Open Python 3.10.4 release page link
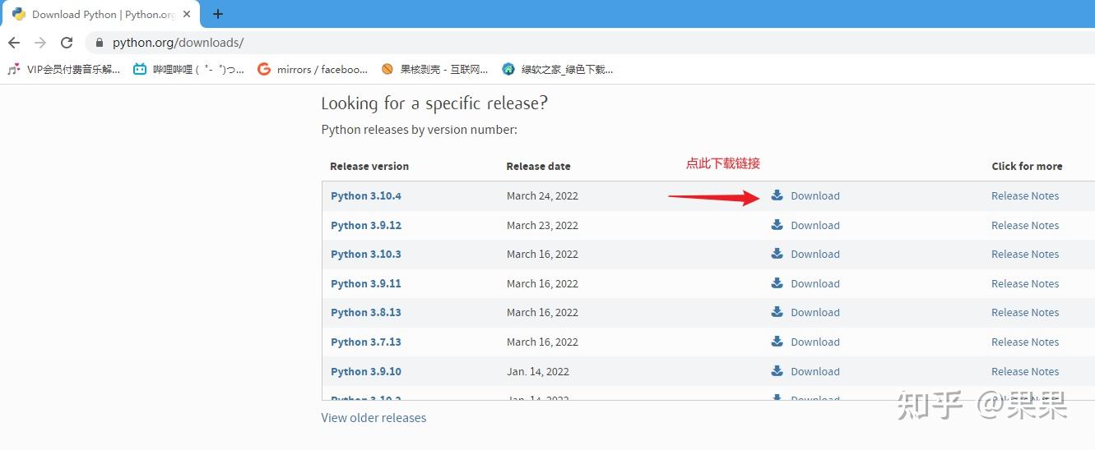Viewport: 1095px width, 450px height. point(366,196)
